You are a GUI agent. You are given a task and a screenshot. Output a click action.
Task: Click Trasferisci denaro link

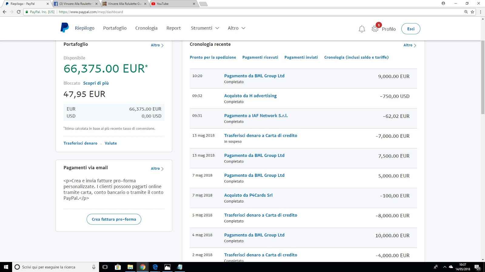[x=80, y=143]
